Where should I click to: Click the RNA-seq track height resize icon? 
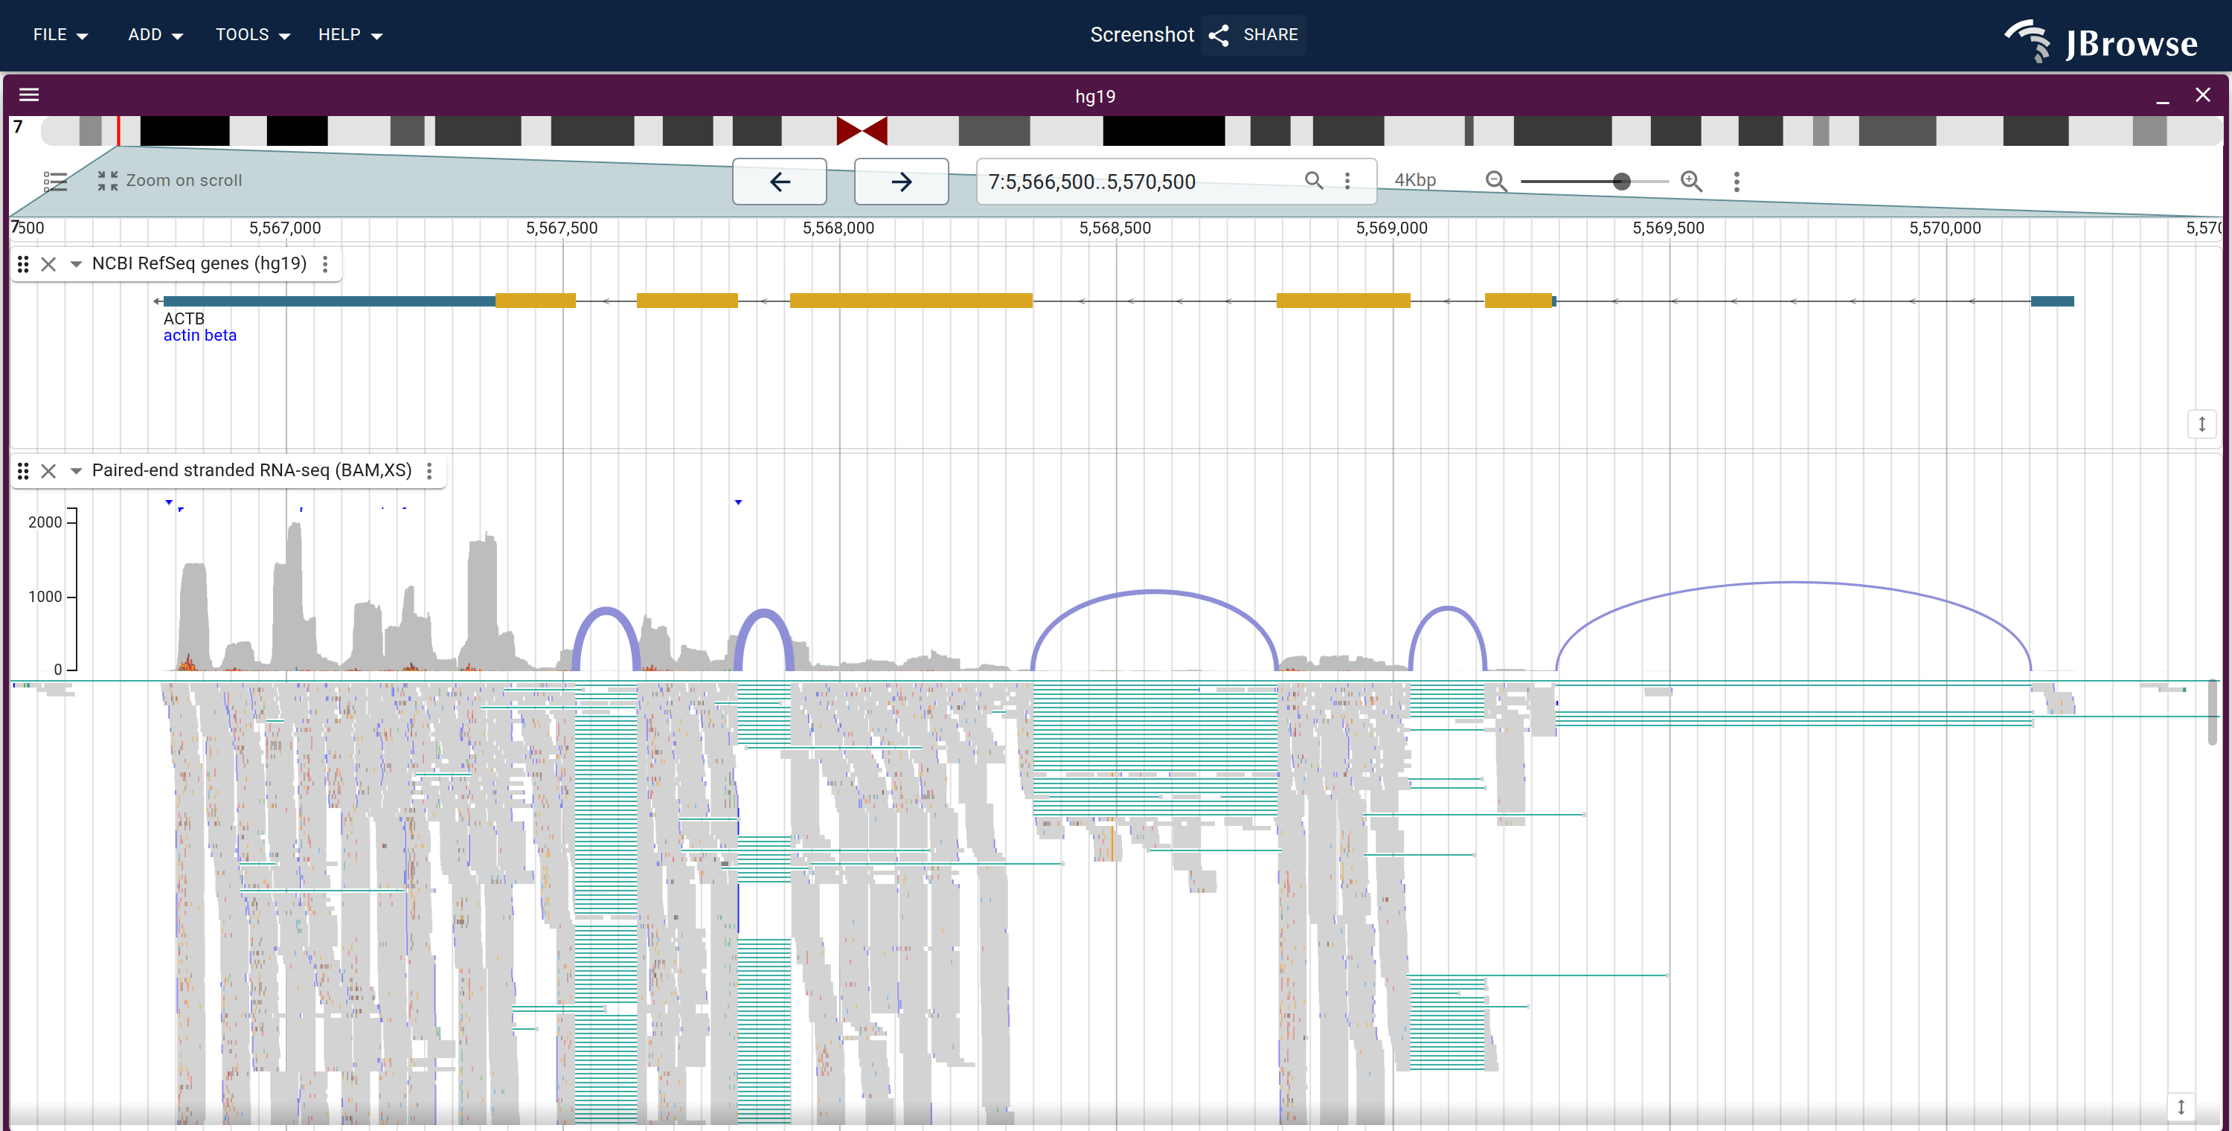2181,1108
